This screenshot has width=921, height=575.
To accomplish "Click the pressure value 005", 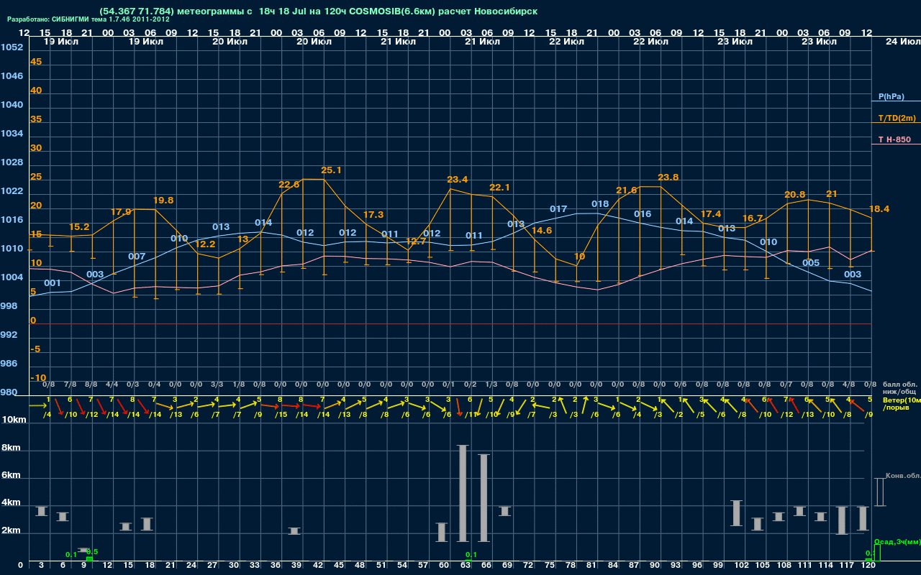I will [x=811, y=263].
